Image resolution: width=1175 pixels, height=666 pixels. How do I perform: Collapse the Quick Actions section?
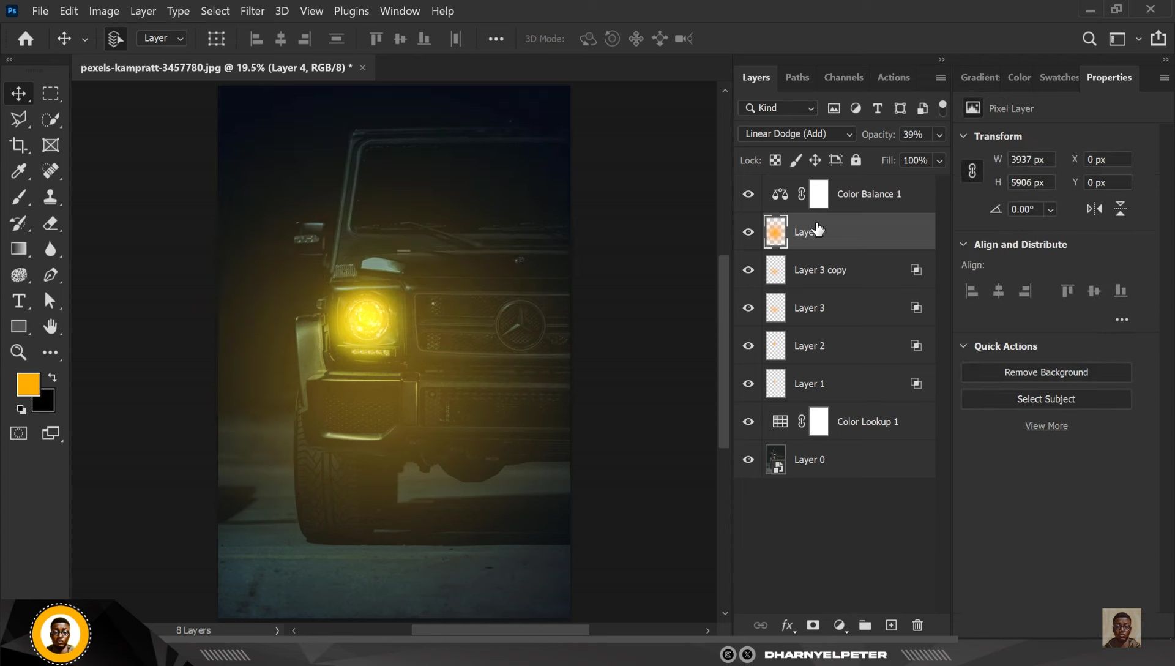tap(963, 346)
